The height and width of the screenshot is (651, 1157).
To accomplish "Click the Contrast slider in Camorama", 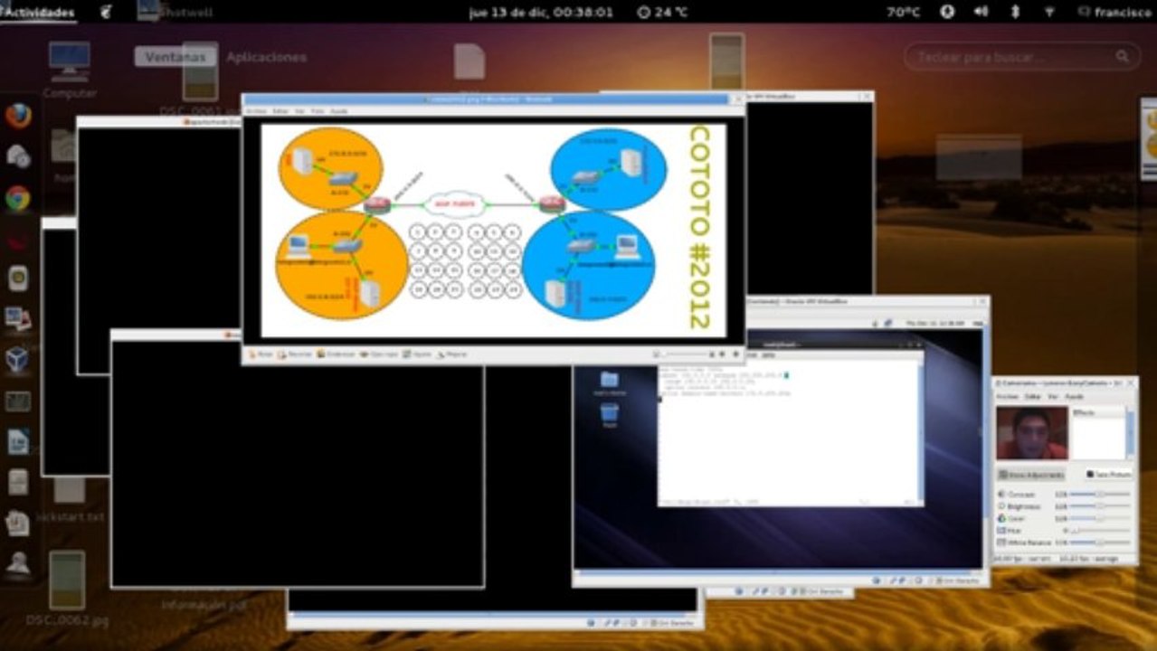I will pyautogui.click(x=1099, y=495).
